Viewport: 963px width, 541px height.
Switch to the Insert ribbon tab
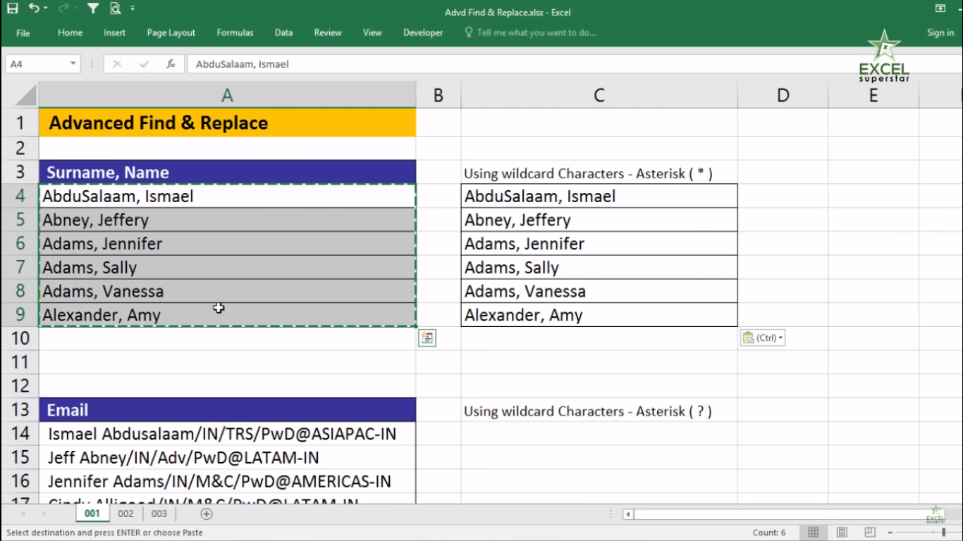coord(114,32)
